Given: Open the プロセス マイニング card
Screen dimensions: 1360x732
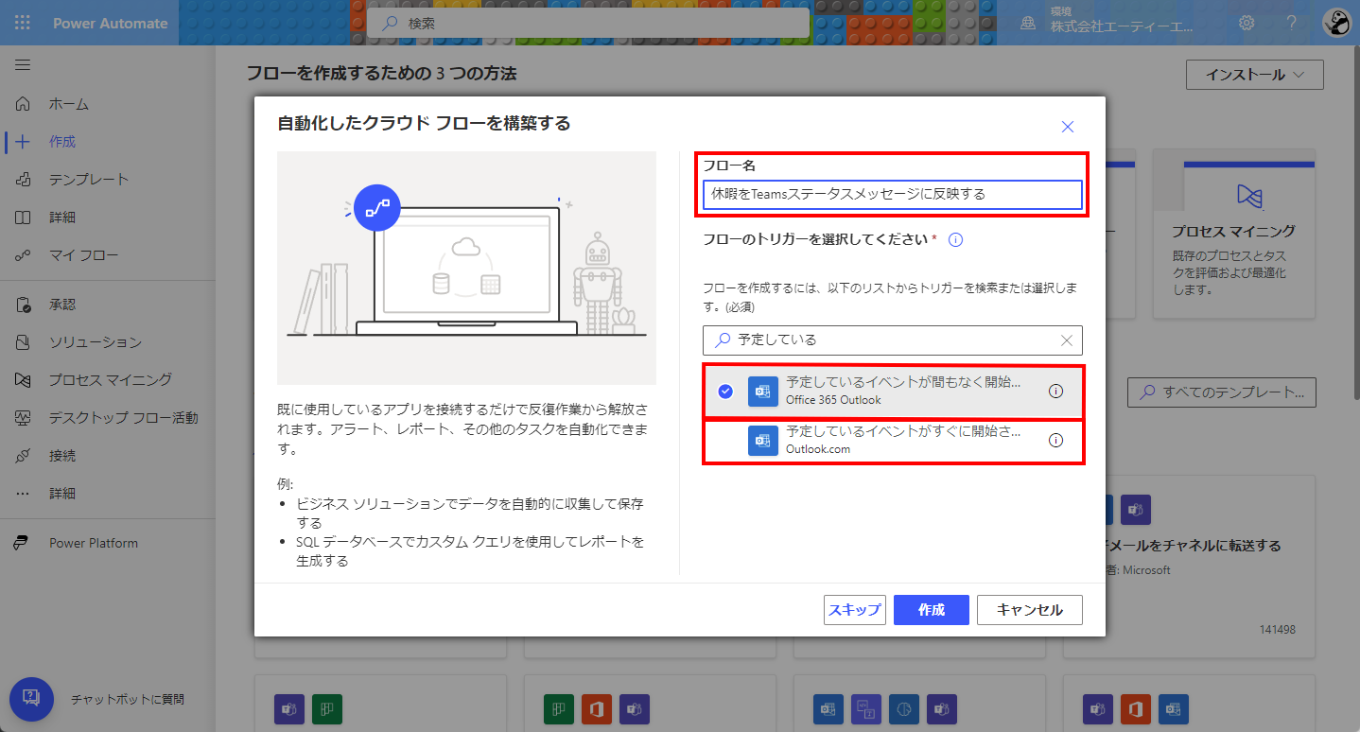Looking at the screenshot, I should click(1234, 234).
